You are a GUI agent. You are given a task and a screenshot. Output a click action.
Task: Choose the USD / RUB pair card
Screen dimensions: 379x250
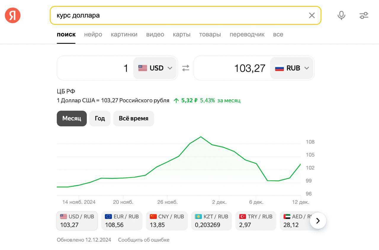tap(77, 221)
